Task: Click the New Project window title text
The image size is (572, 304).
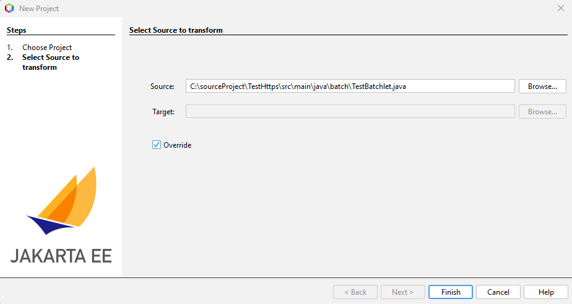Action: [x=39, y=9]
